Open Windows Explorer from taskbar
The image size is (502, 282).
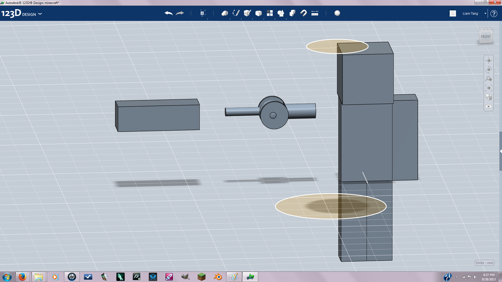coord(39,277)
